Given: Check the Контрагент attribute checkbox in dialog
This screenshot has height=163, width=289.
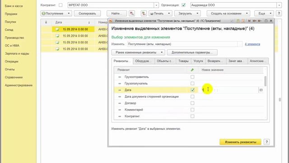Looking at the screenshot, I should point(192,116).
